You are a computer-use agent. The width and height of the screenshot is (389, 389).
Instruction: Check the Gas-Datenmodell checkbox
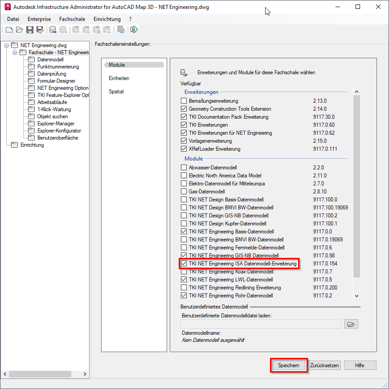point(184,192)
